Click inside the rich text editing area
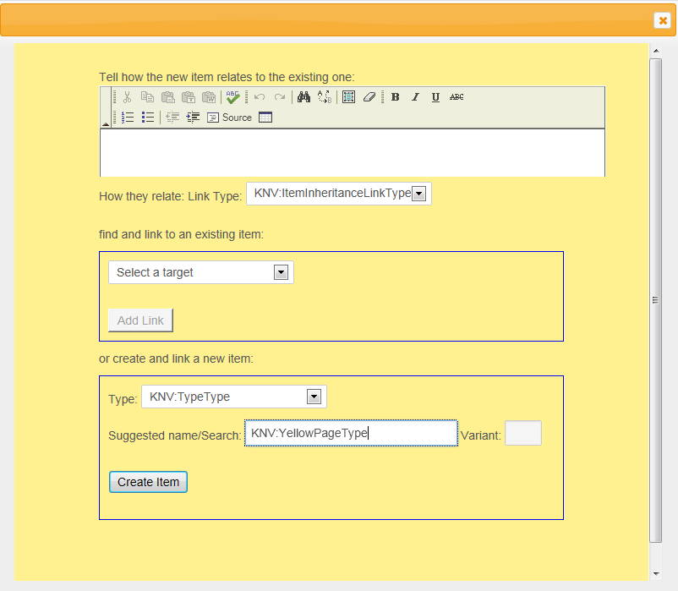This screenshot has width=678, height=591. (x=353, y=153)
